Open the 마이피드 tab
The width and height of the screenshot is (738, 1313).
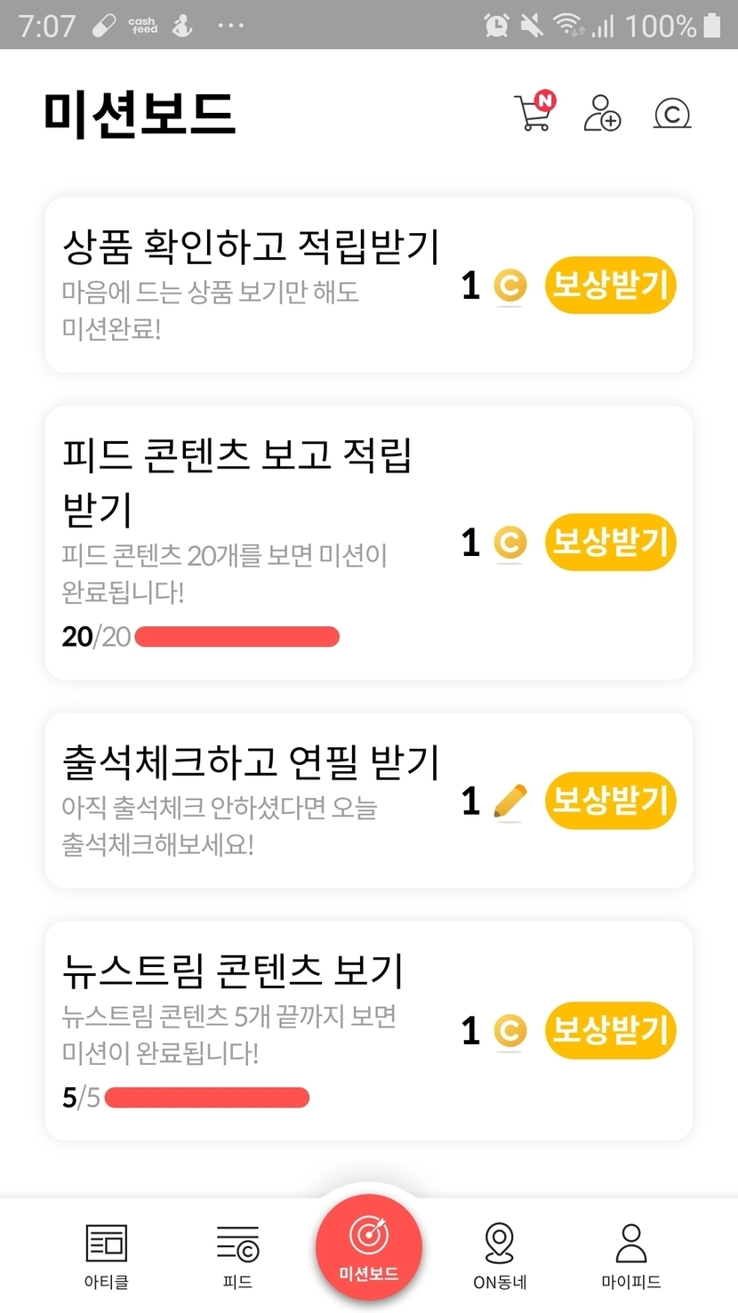[630, 1255]
